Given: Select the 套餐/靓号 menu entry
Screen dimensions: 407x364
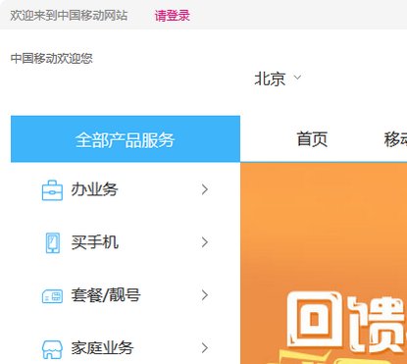Looking at the screenshot, I should pos(106,295).
